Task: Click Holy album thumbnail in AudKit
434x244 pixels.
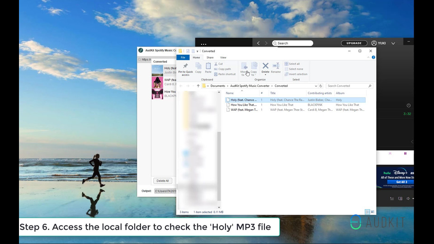Action: coord(157,70)
